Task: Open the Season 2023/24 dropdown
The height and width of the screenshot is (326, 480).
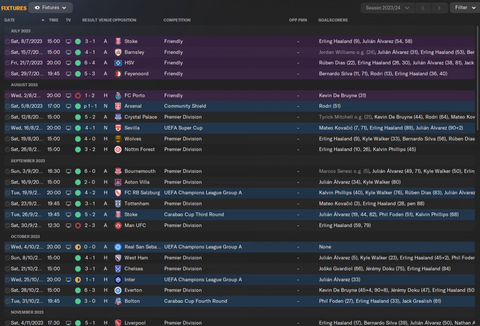Action: 387,8
